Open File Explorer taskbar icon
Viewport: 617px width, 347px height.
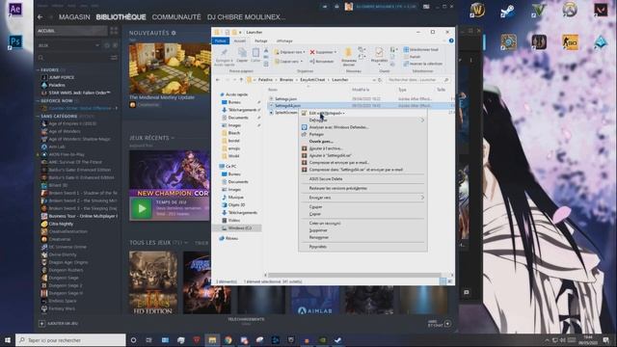tap(212, 340)
